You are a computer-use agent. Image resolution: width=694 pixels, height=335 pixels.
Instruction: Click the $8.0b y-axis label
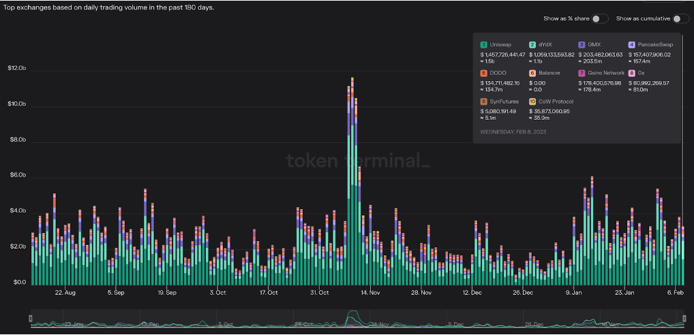18,140
